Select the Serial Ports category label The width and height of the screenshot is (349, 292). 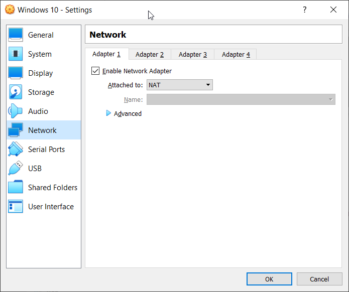47,149
